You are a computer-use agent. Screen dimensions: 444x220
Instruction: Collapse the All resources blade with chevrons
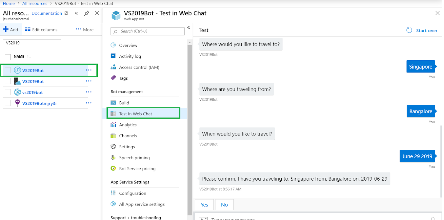76,13
